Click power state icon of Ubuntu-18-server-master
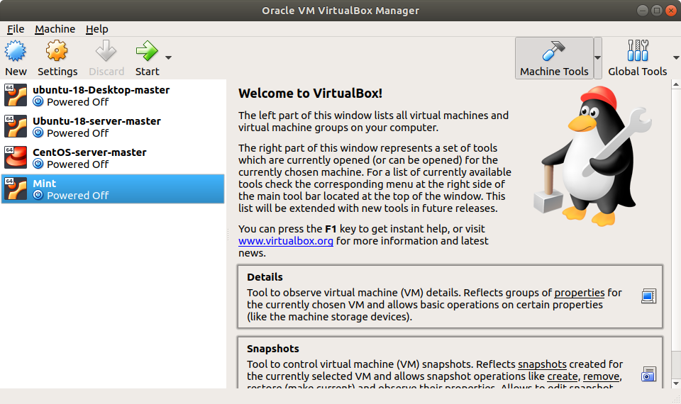This screenshot has height=404, width=681. click(38, 133)
